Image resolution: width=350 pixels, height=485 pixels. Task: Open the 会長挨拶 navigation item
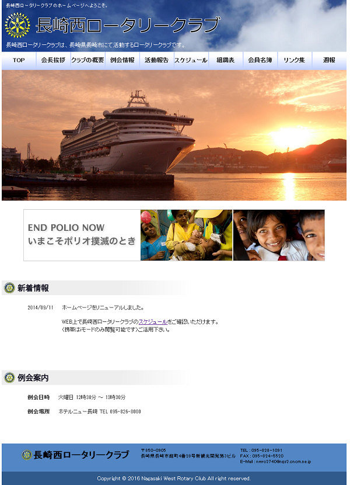[54, 60]
